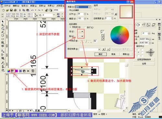Image resolution: width=162 pixels, height=119 pixels.
Task: Click the Save disk icon in the toolbar
Action: pos(11,10)
